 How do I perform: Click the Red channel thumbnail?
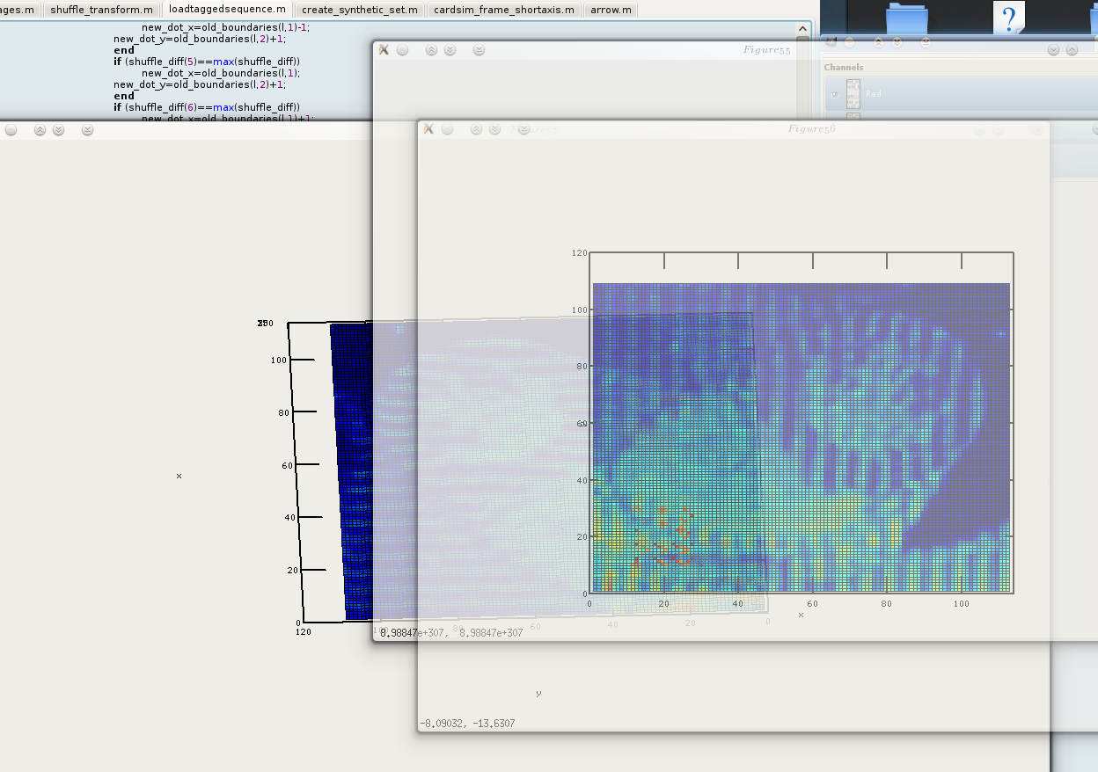(x=853, y=93)
